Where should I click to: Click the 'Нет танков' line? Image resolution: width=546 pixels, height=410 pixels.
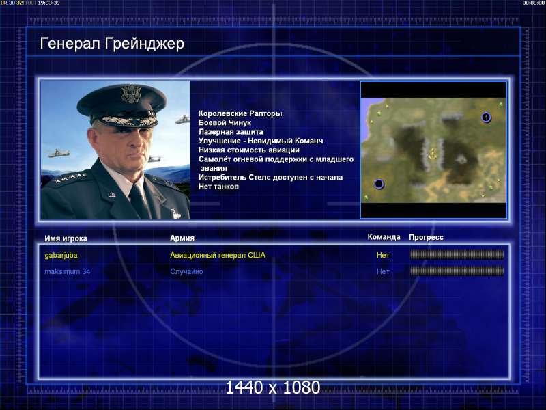(218, 187)
